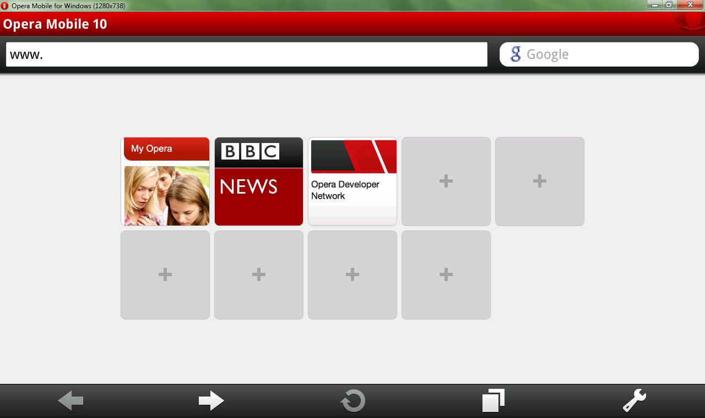Open the My Opera speed dial
The height and width of the screenshot is (418, 705).
point(165,182)
